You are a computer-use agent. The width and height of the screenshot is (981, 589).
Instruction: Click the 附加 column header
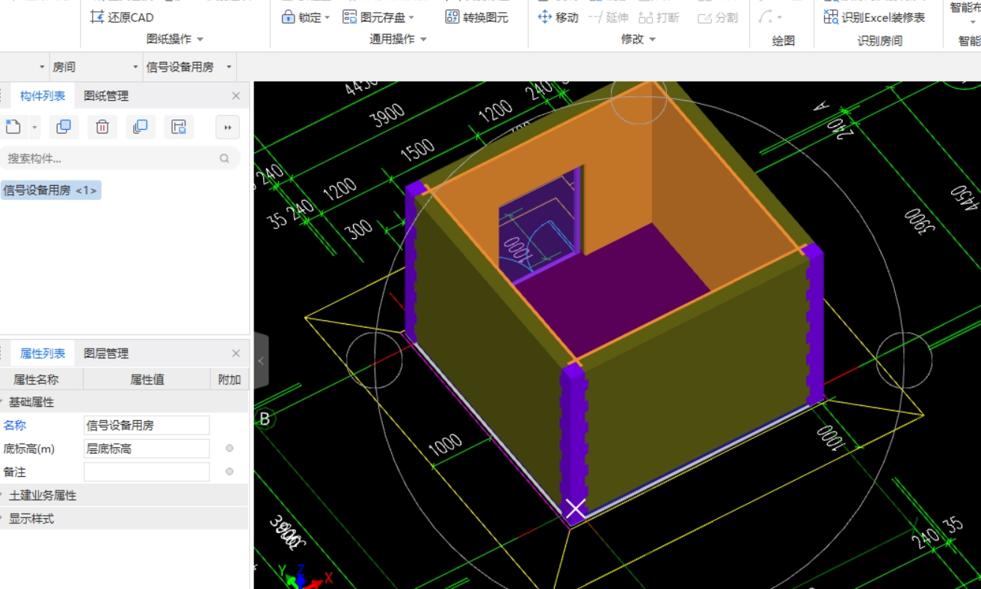[230, 379]
